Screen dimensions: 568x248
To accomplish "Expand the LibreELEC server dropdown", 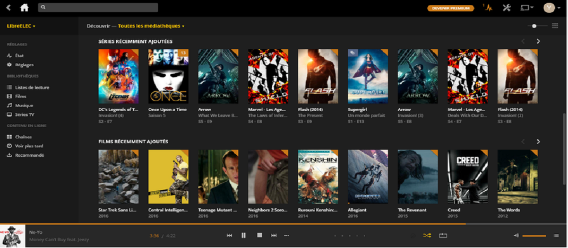I will coord(21,26).
